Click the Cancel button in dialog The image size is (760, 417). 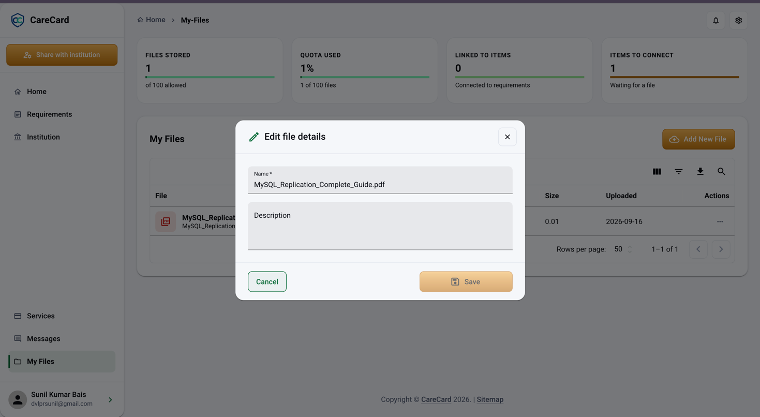pyautogui.click(x=267, y=281)
